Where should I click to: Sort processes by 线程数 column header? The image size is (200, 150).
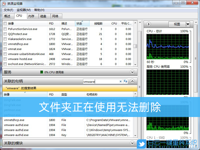click(x=98, y=23)
